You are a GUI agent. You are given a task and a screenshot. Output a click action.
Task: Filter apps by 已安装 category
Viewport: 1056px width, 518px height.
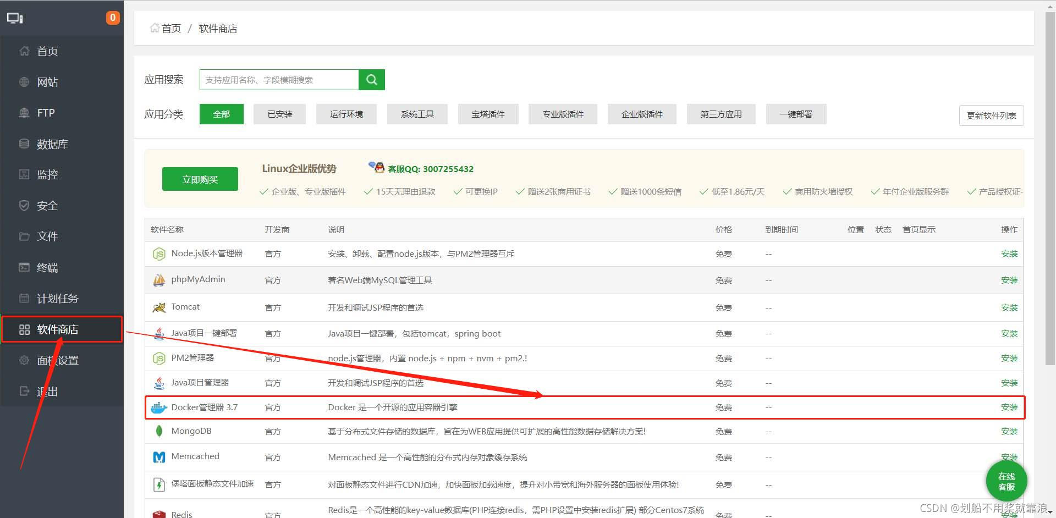point(279,114)
